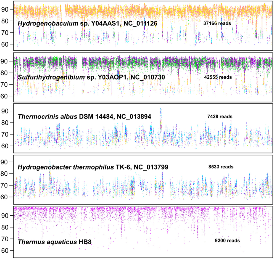The height and width of the screenshot is (259, 274).
Task: Click the 60 axis tick in Hydrogenobaculum panel
Action: tap(5, 44)
